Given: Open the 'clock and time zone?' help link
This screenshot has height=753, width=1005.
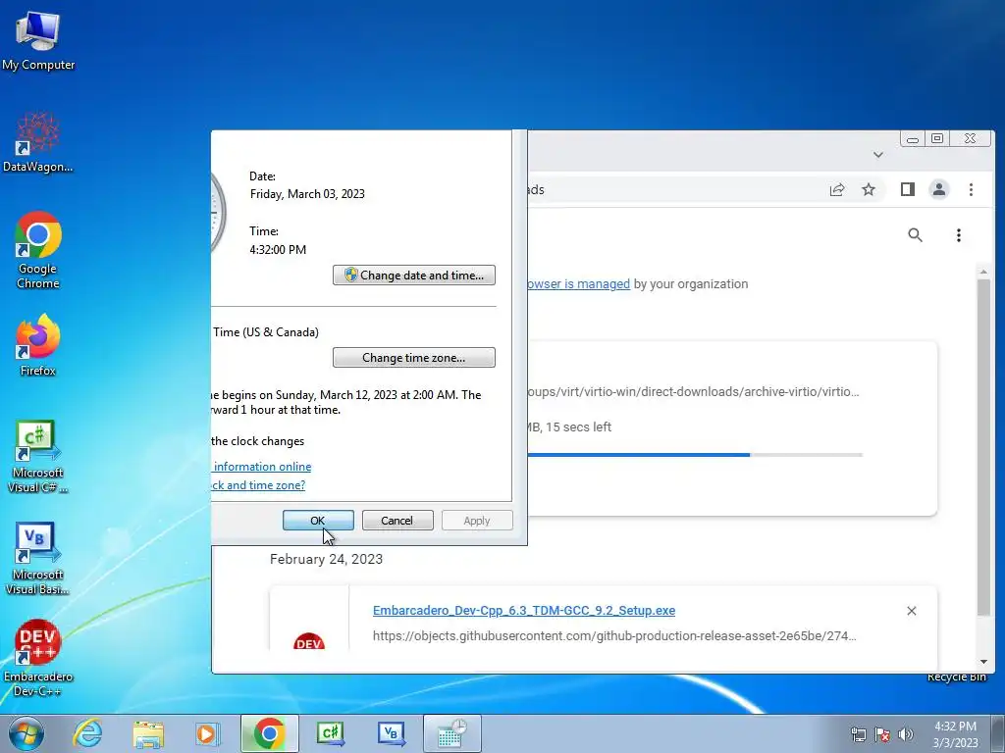Looking at the screenshot, I should coord(258,485).
